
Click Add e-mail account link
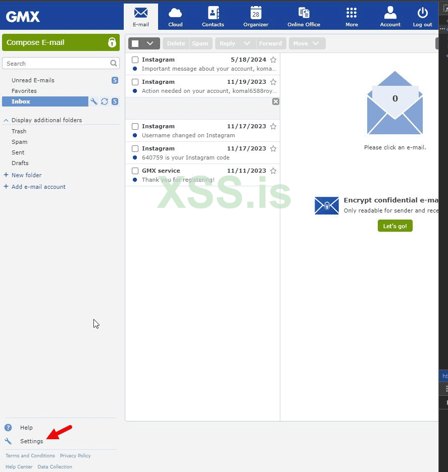38,187
